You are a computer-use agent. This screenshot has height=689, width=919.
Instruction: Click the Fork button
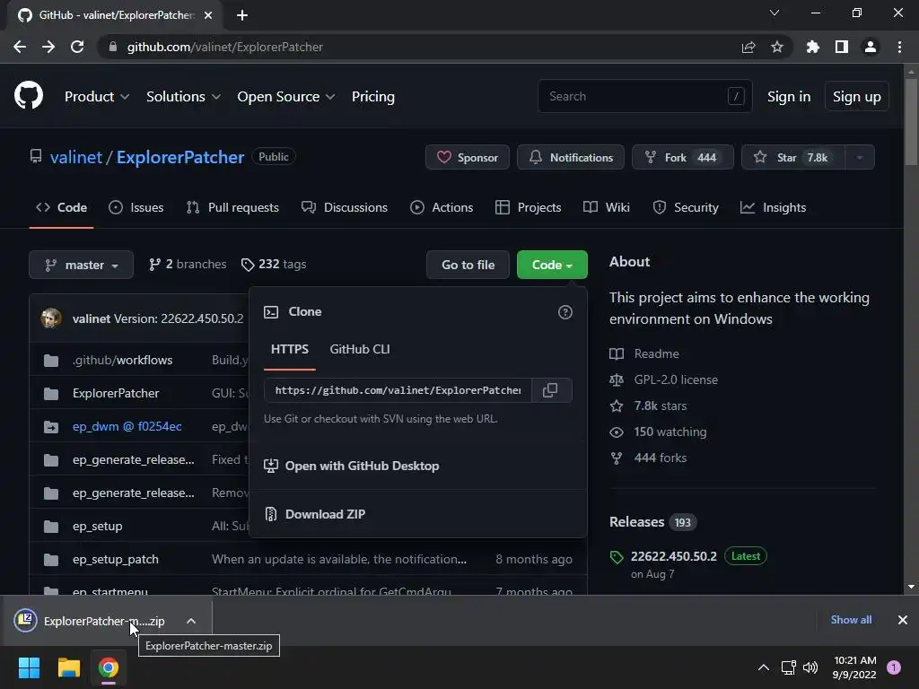(x=682, y=157)
